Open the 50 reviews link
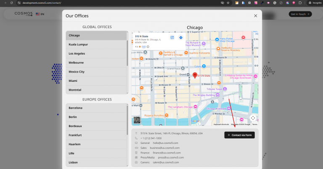 click(143, 47)
